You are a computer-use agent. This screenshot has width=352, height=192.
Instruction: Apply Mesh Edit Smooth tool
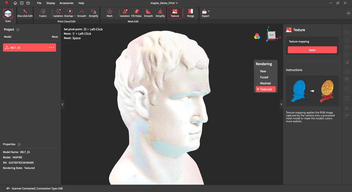coord(148,13)
